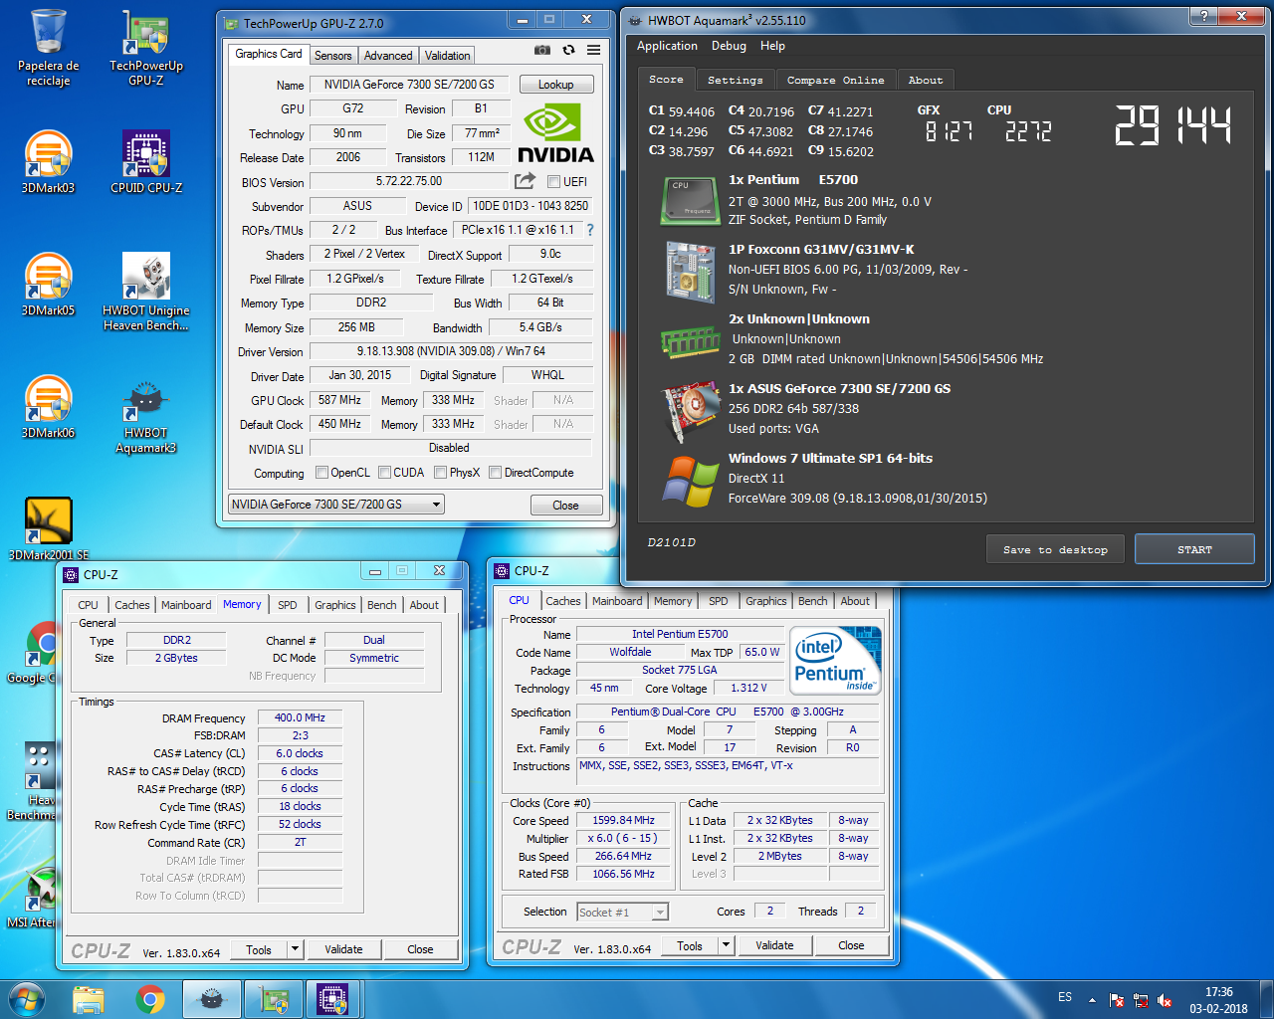Open GPU-Z hamburger menu icon
The height and width of the screenshot is (1019, 1274).
click(x=593, y=50)
